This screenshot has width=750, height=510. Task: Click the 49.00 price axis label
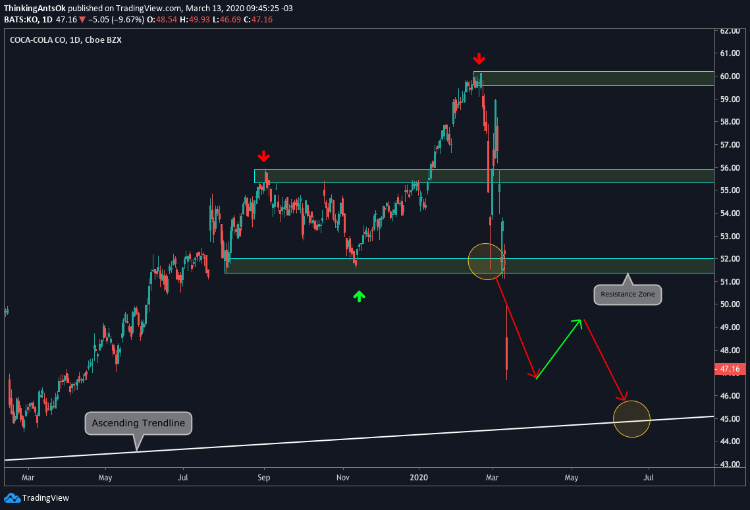click(730, 327)
